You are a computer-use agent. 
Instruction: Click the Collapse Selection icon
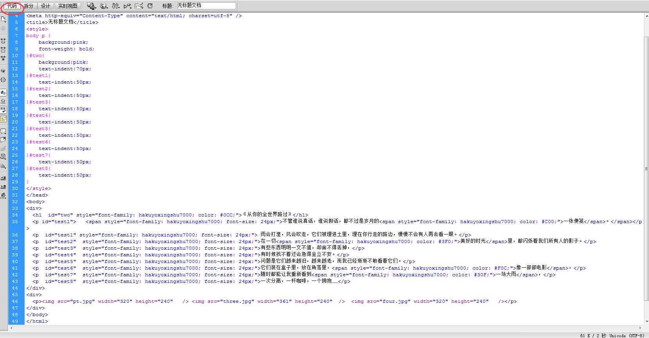pyautogui.click(x=3, y=50)
